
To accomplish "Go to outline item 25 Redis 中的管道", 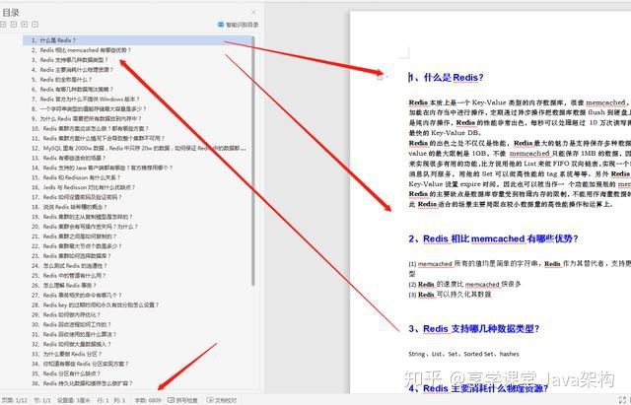I will (69, 276).
